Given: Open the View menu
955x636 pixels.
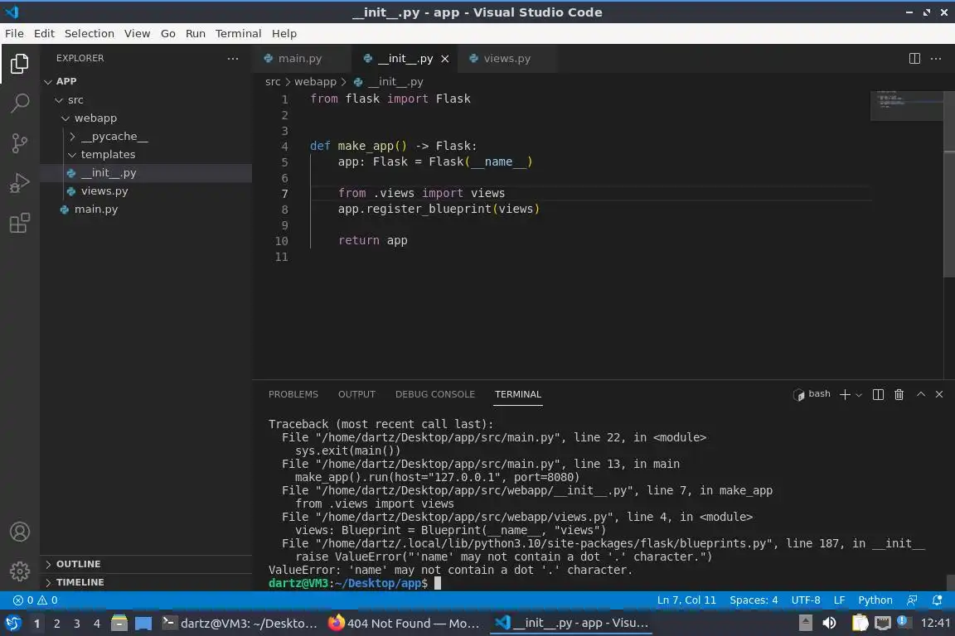Looking at the screenshot, I should tap(137, 33).
